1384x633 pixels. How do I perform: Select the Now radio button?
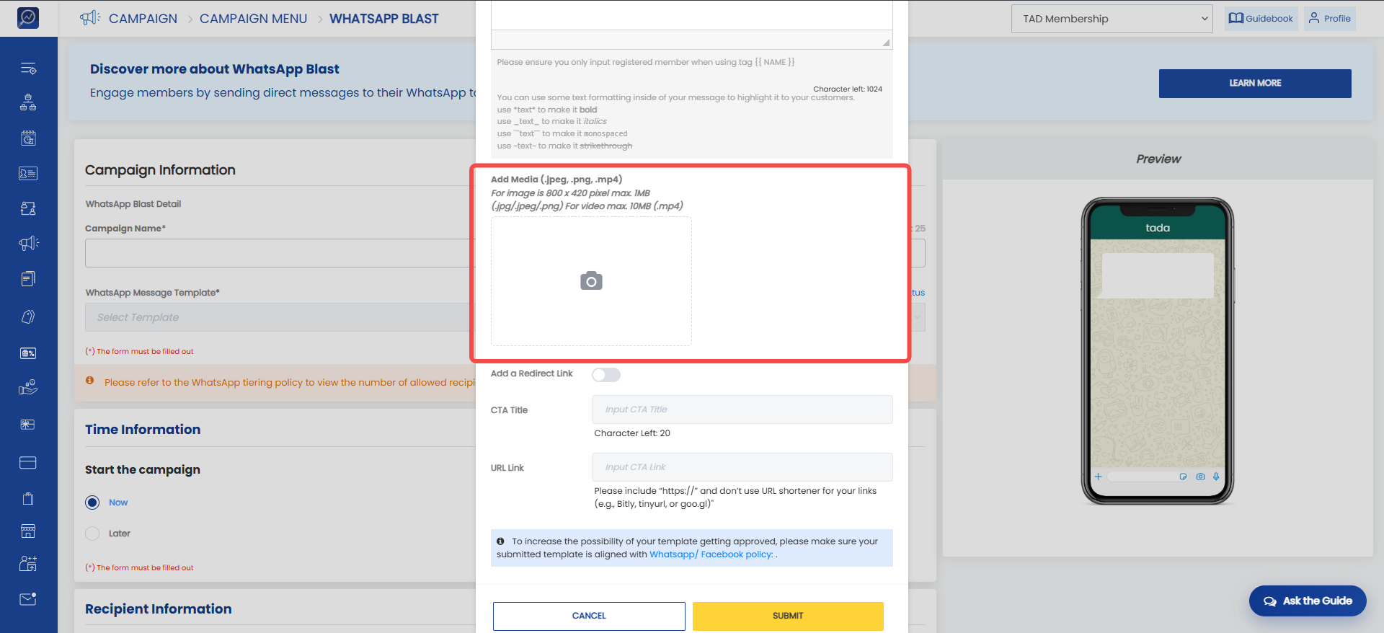pyautogui.click(x=92, y=503)
